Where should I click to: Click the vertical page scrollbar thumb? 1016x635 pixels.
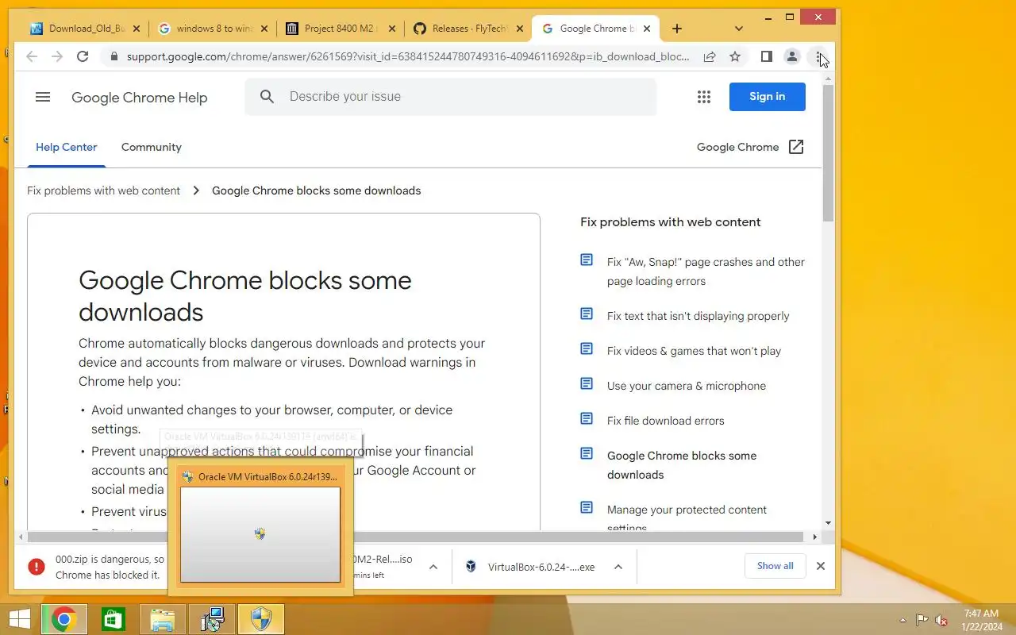[x=828, y=152]
